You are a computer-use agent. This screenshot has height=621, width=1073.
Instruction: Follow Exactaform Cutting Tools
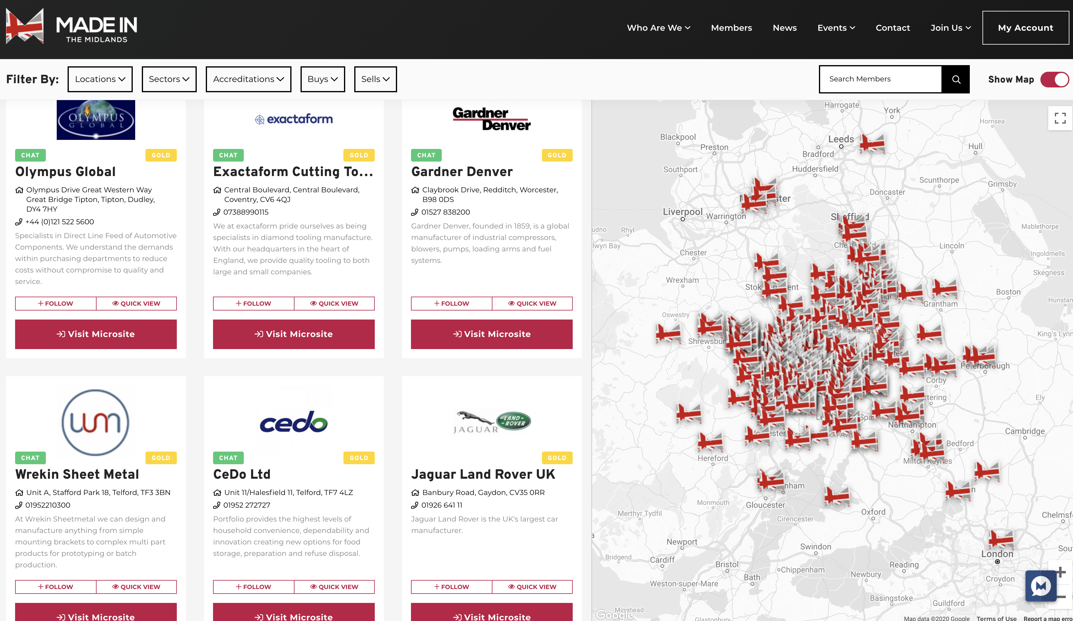tap(253, 303)
